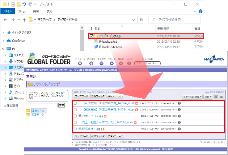Go back in Explorer navigation
Image resolution: width=228 pixels, height=155 pixels.
pyautogui.click(x=5, y=20)
